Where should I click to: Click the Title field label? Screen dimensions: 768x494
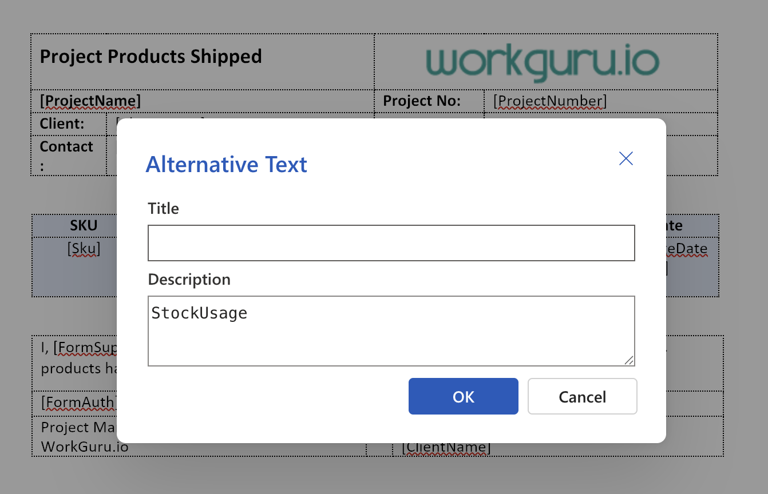(164, 208)
